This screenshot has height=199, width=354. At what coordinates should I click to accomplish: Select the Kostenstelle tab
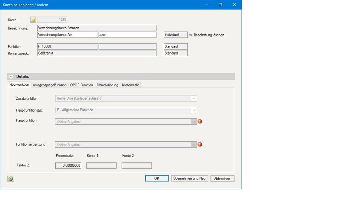pos(130,85)
